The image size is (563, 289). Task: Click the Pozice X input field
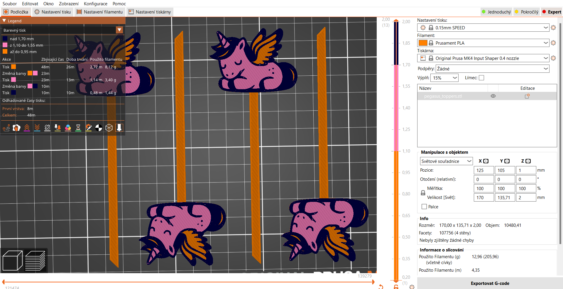pyautogui.click(x=484, y=170)
